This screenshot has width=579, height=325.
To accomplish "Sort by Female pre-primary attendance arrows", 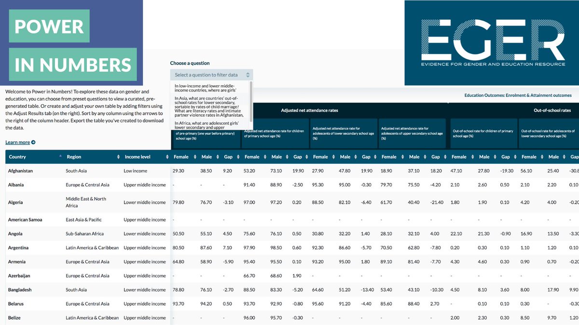I will 195,157.
